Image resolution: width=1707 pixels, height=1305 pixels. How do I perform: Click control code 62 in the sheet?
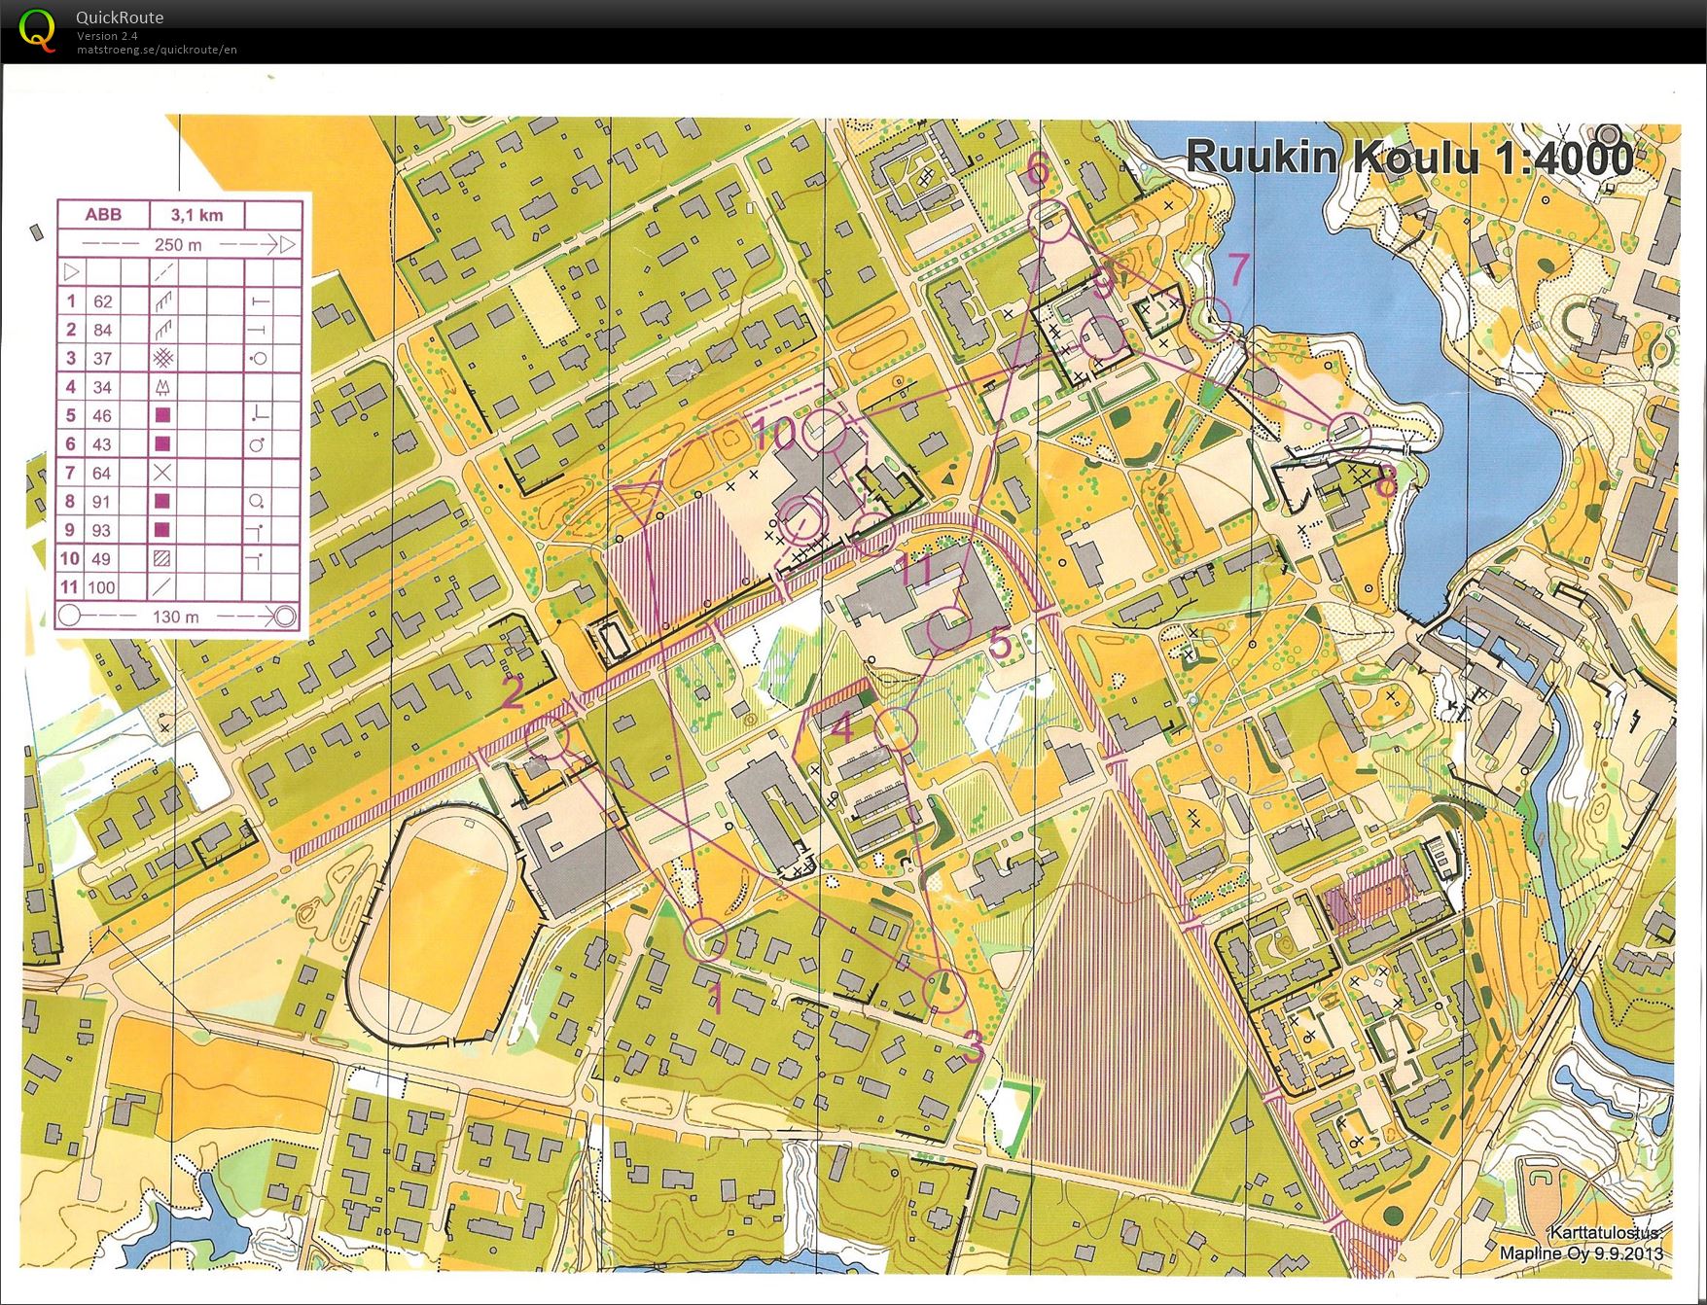coord(102,301)
